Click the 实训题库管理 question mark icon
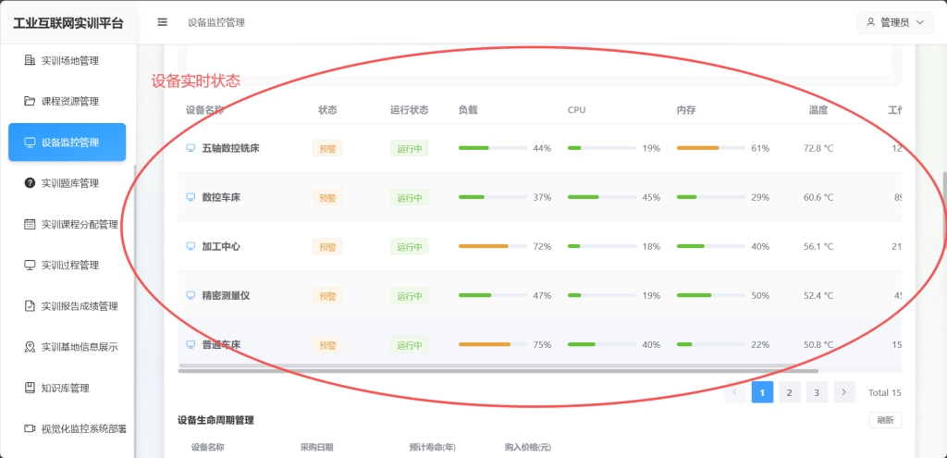This screenshot has height=458, width=947. pos(30,183)
